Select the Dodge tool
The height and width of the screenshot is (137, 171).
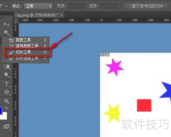(x=7, y=75)
